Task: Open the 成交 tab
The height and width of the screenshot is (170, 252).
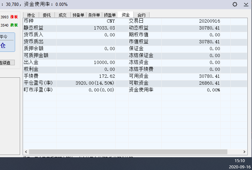Action: (62, 15)
